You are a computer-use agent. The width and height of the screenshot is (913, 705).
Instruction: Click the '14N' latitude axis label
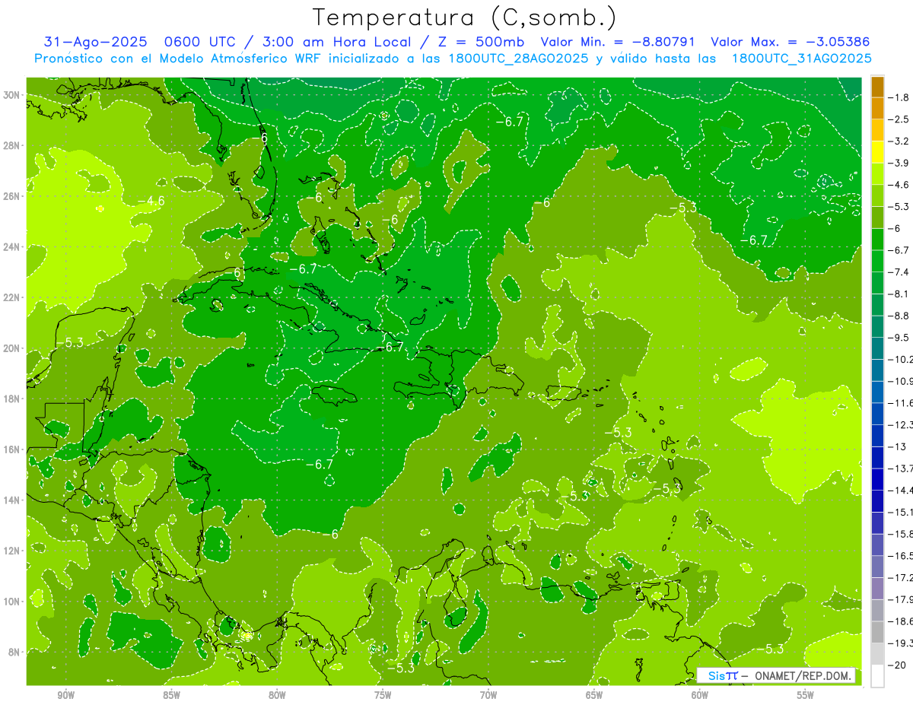pyautogui.click(x=11, y=500)
